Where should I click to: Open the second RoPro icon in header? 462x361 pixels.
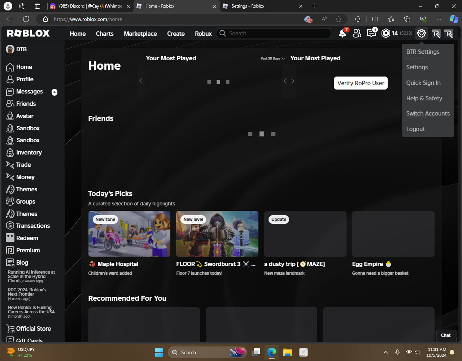(x=449, y=34)
